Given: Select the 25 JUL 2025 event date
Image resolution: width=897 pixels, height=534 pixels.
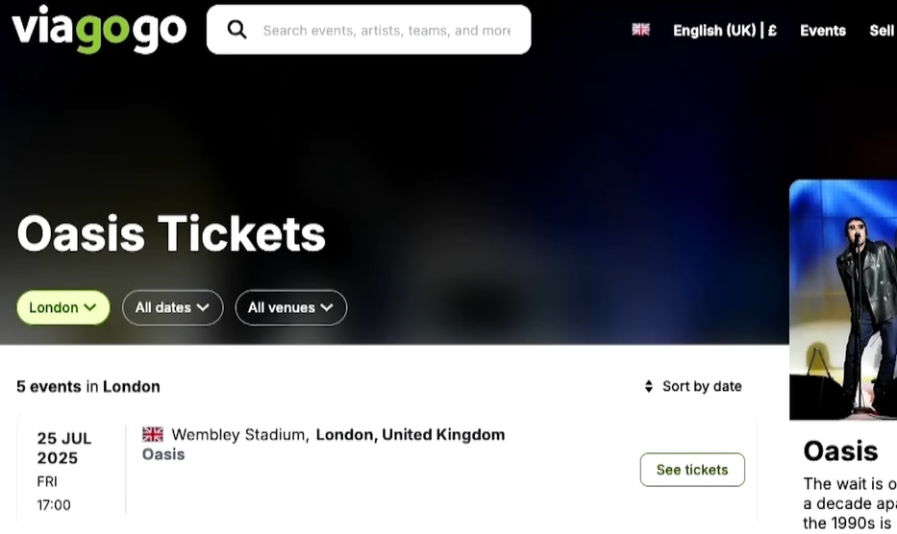Looking at the screenshot, I should coord(64,448).
